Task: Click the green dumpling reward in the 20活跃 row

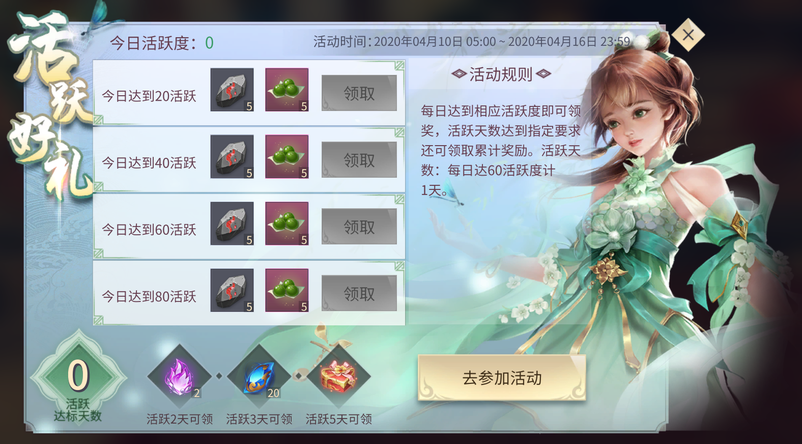Action: [x=287, y=90]
